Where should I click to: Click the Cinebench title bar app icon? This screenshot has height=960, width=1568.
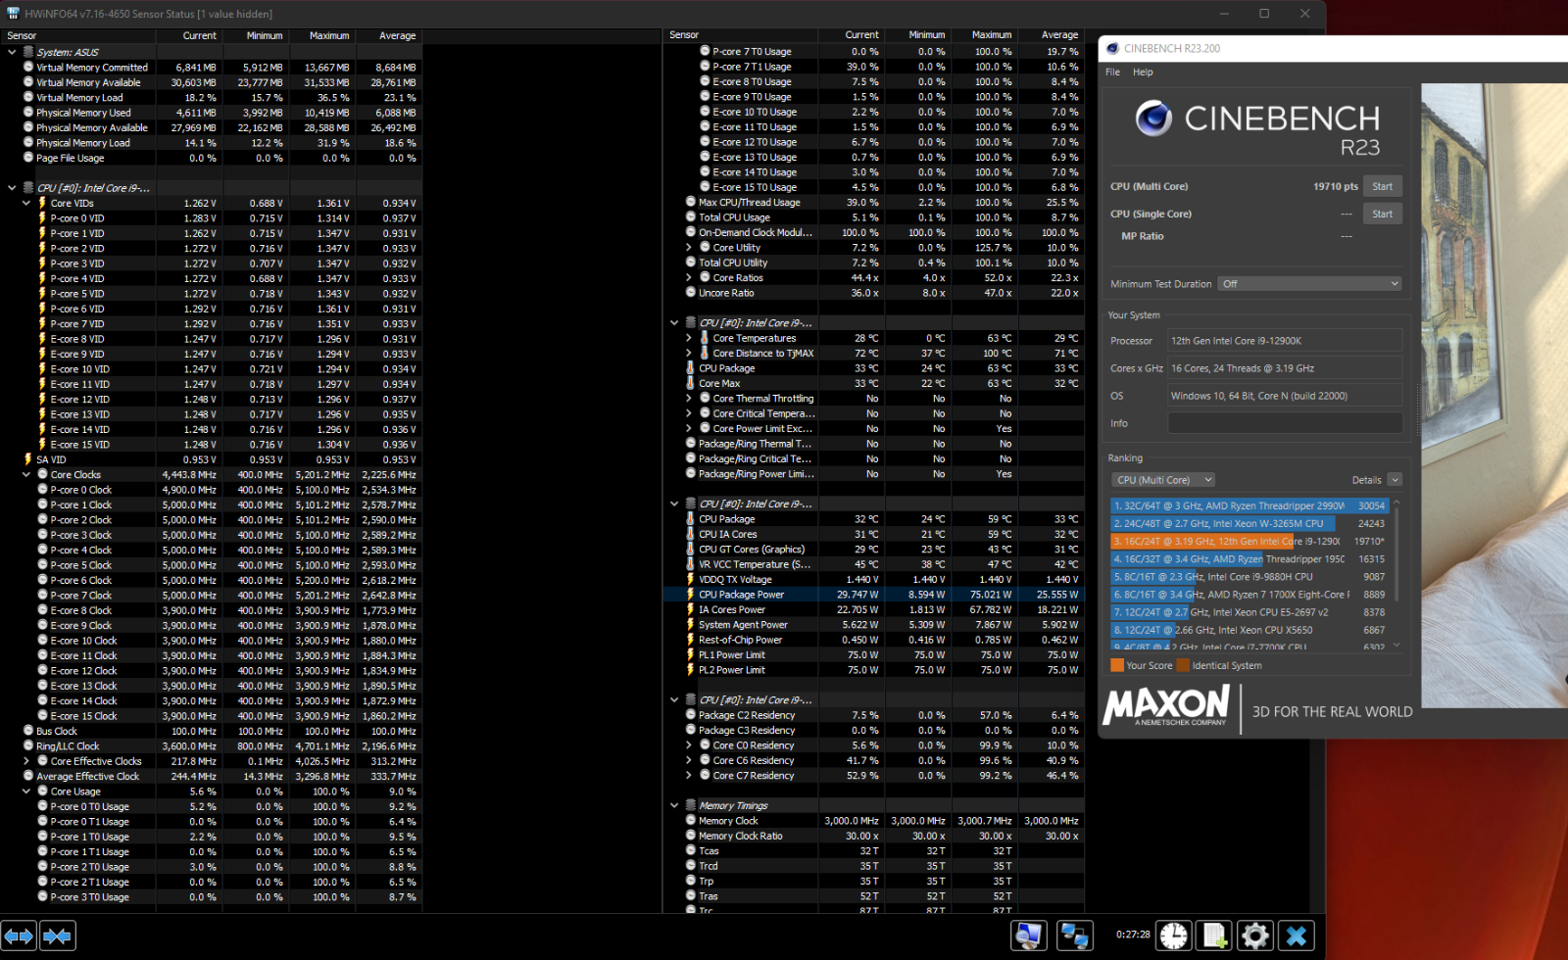pos(1112,48)
